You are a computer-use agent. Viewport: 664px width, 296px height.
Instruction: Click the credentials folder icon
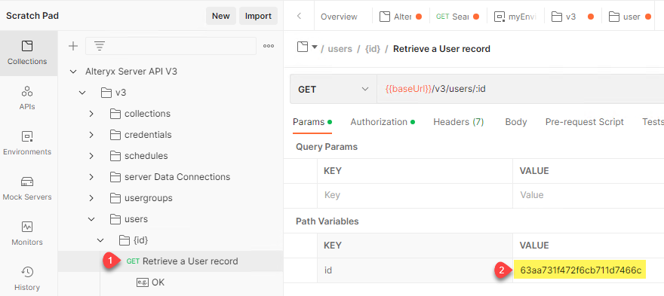pos(115,135)
